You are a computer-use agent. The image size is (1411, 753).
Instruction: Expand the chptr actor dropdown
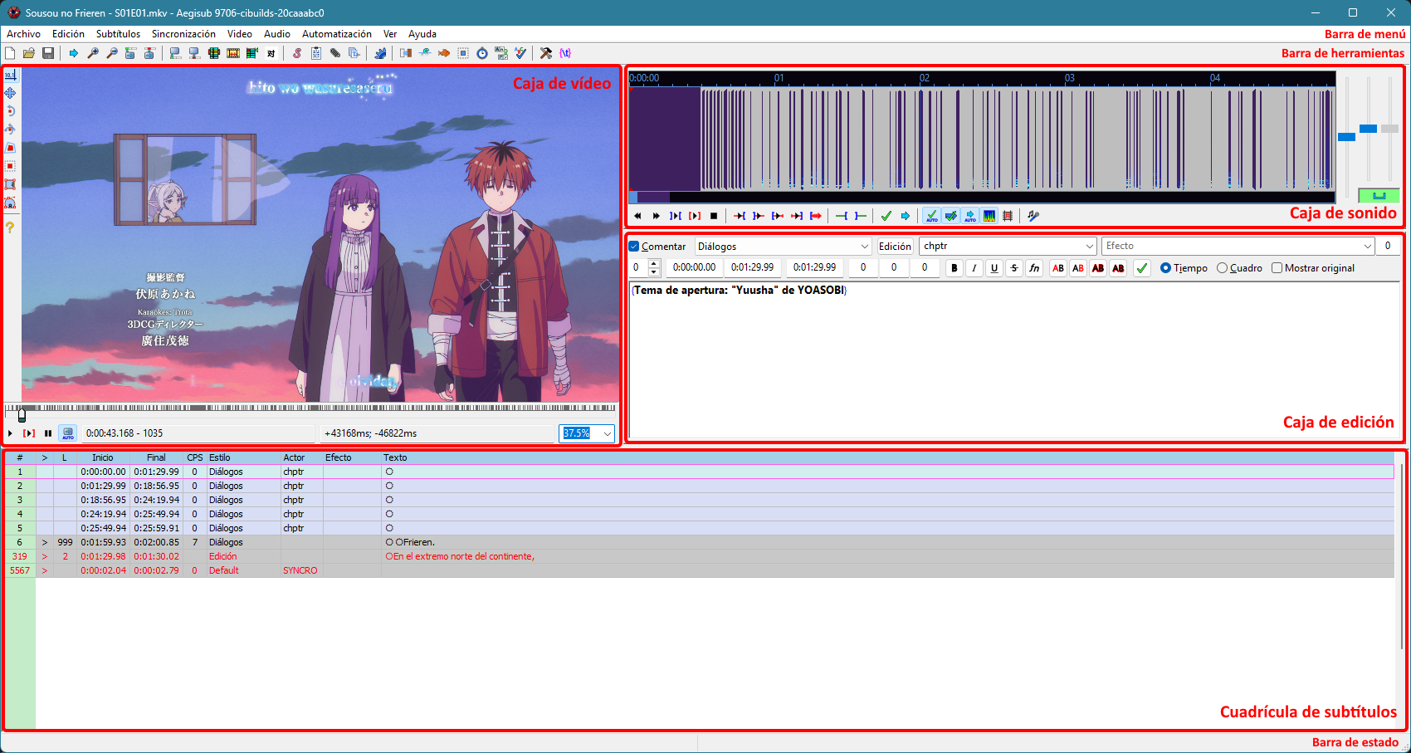1008,246
